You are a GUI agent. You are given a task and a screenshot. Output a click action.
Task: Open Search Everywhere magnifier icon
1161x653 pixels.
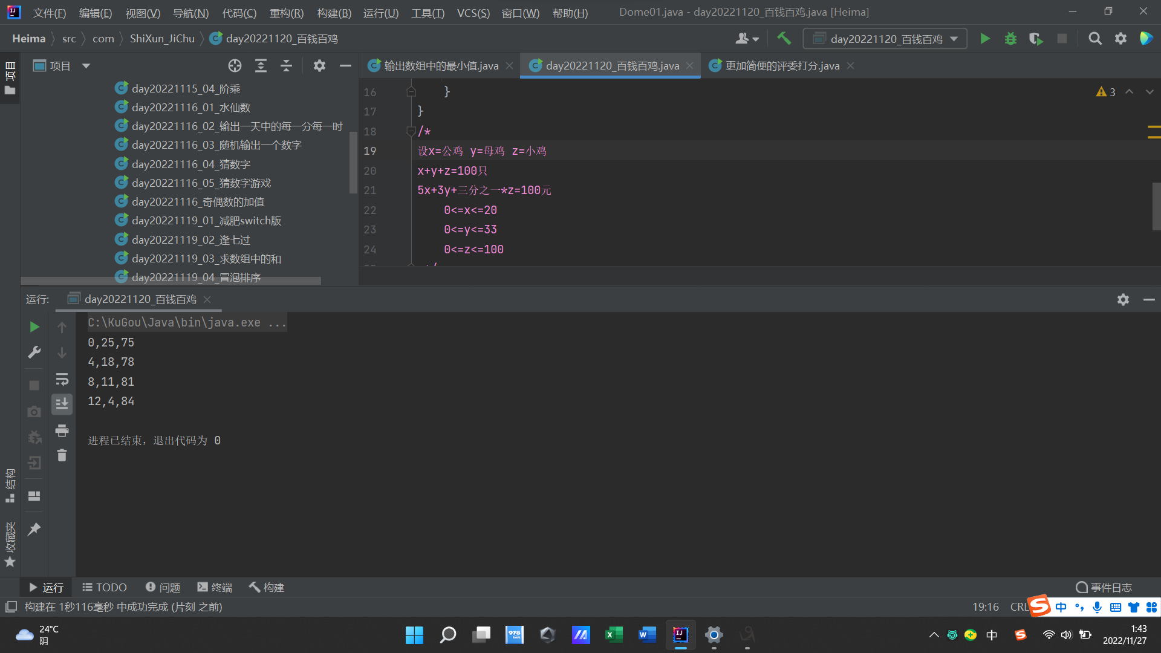coord(1094,39)
